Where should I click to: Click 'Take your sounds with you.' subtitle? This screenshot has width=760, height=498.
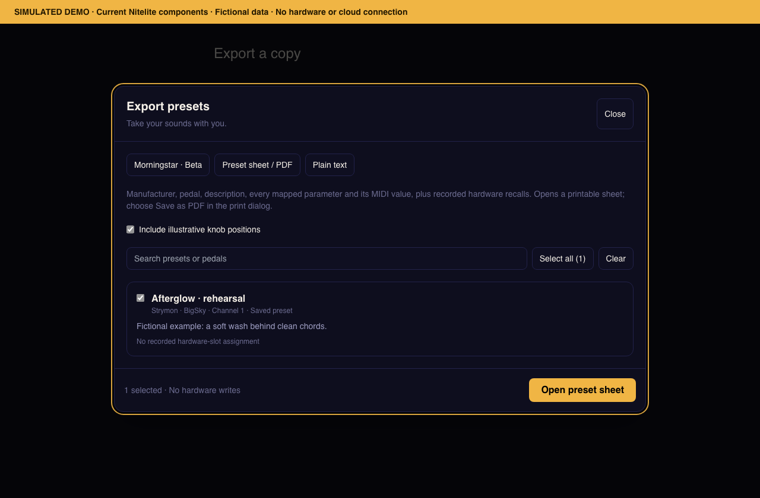(176, 123)
